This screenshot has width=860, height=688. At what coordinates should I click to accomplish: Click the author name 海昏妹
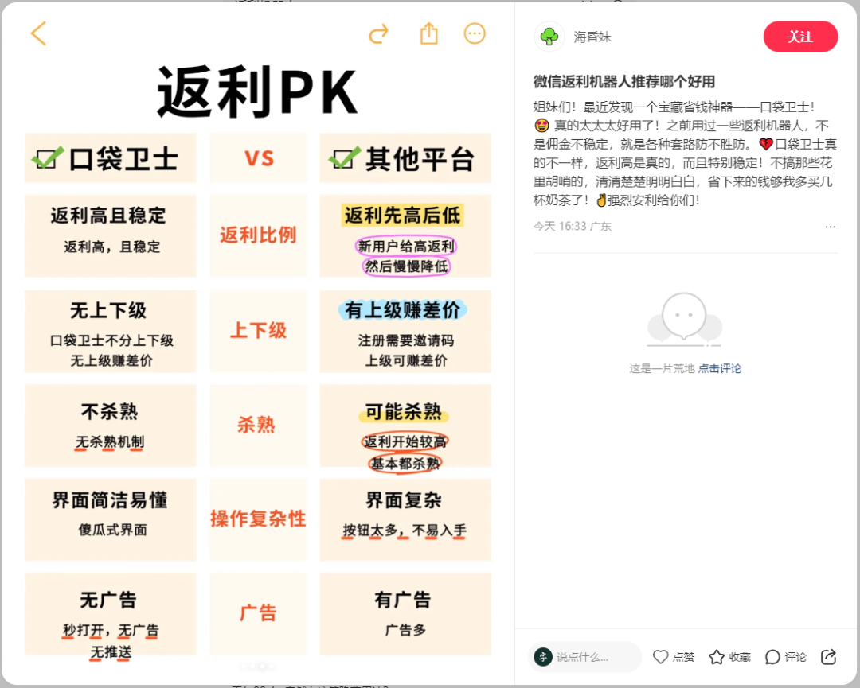[x=592, y=37]
